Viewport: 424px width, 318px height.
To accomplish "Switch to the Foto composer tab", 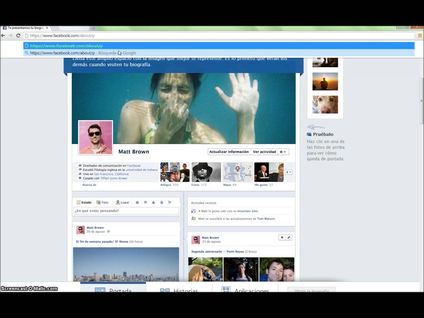I will [102, 202].
